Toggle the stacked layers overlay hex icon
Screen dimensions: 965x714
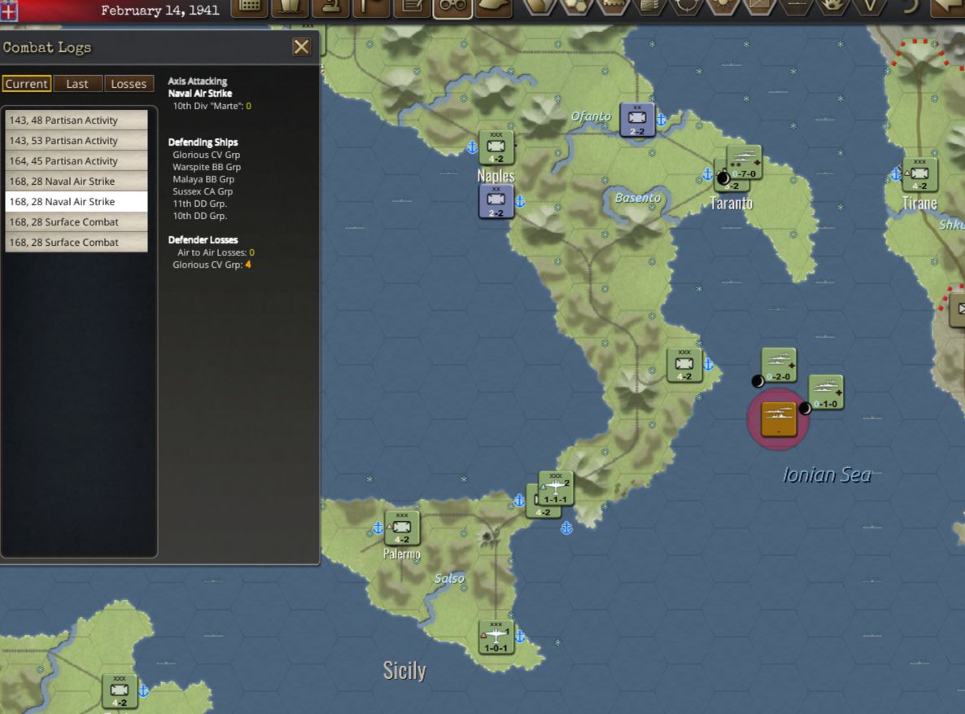pos(649,7)
